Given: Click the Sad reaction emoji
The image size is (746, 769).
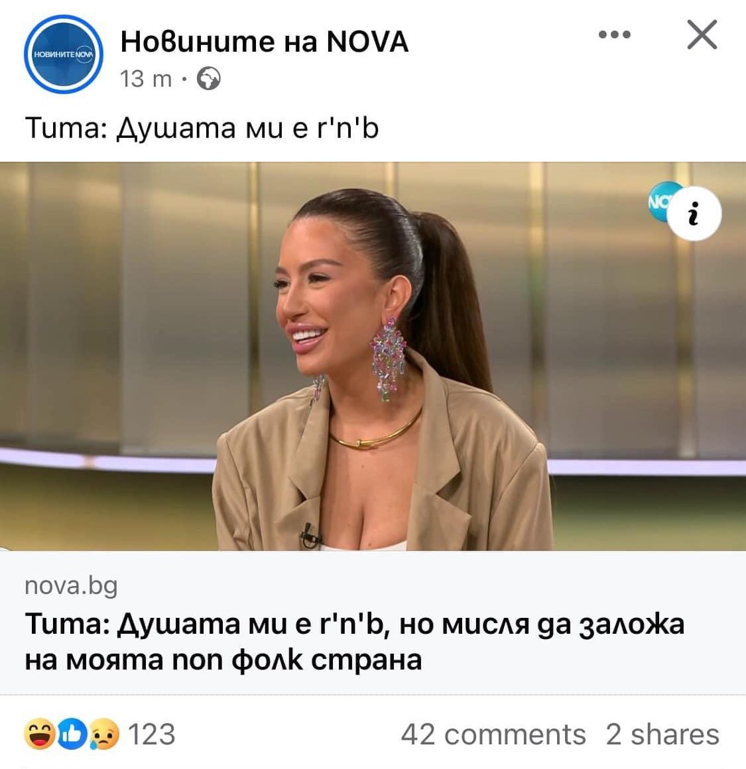Looking at the screenshot, I should pos(104,734).
